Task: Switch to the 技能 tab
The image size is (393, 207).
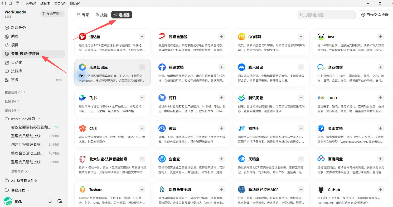Action: click(x=101, y=15)
